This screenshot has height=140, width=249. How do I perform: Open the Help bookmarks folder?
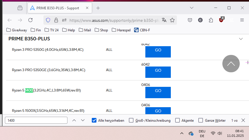click(69, 30)
